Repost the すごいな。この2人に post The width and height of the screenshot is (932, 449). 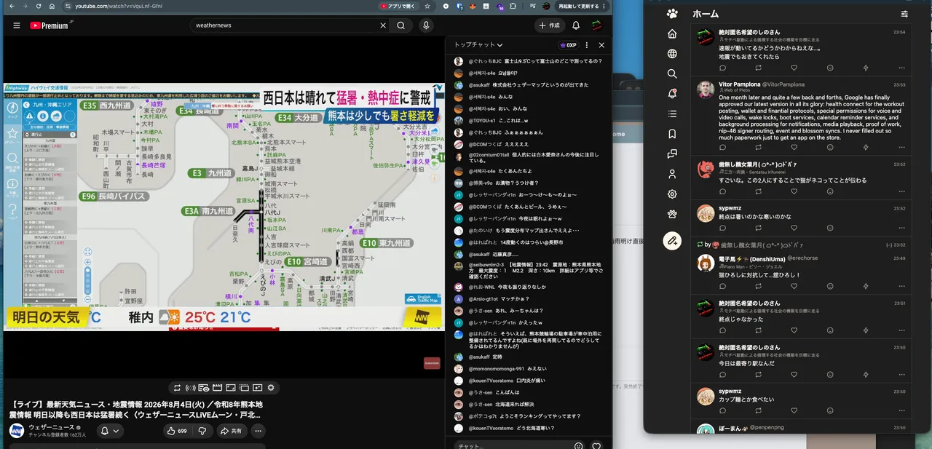(758, 191)
